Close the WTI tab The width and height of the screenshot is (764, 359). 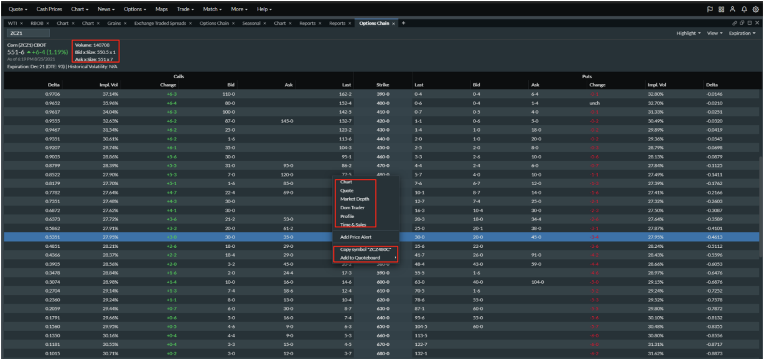(x=21, y=23)
